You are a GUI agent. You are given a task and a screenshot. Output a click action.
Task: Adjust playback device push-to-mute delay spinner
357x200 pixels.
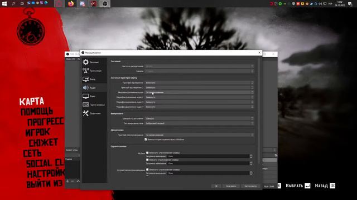[x=251, y=173]
